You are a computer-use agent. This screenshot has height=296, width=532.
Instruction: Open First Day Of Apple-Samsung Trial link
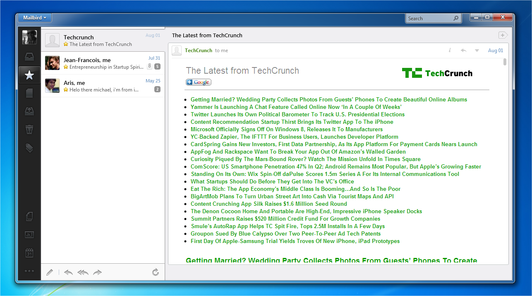(295, 241)
